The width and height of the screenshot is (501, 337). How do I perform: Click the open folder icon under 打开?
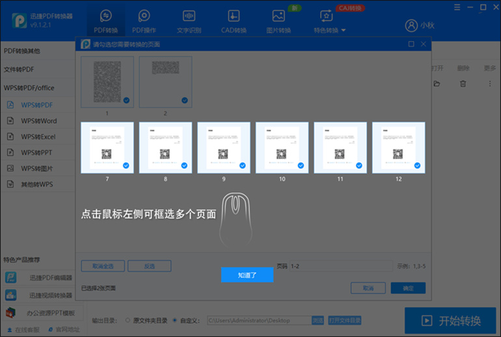coord(437,84)
